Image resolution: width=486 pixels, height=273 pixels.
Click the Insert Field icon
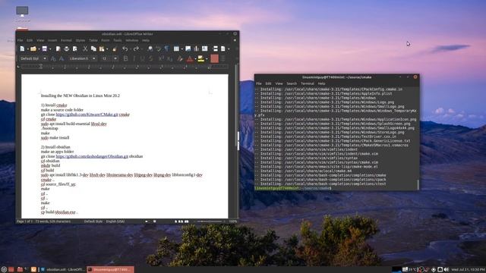click(222, 49)
